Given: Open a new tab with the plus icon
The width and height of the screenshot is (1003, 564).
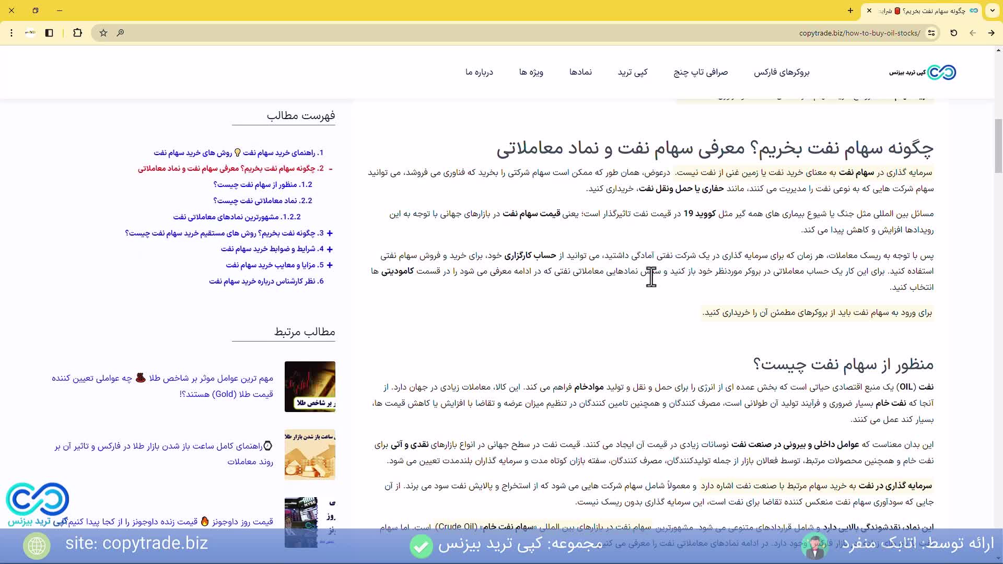Looking at the screenshot, I should click(849, 10).
